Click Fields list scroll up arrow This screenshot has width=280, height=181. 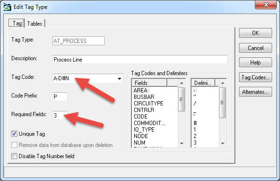pos(182,83)
